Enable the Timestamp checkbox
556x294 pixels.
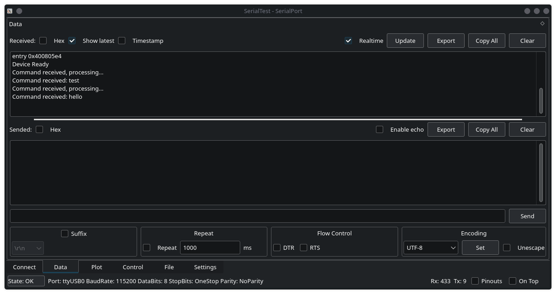[122, 41]
